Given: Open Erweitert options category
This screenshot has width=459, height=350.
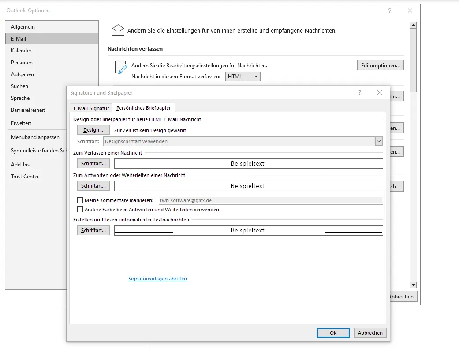Looking at the screenshot, I should (36, 123).
